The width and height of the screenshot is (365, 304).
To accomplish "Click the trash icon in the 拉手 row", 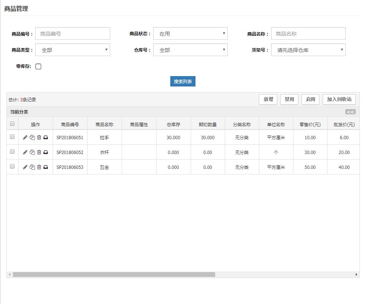I will tap(39, 137).
